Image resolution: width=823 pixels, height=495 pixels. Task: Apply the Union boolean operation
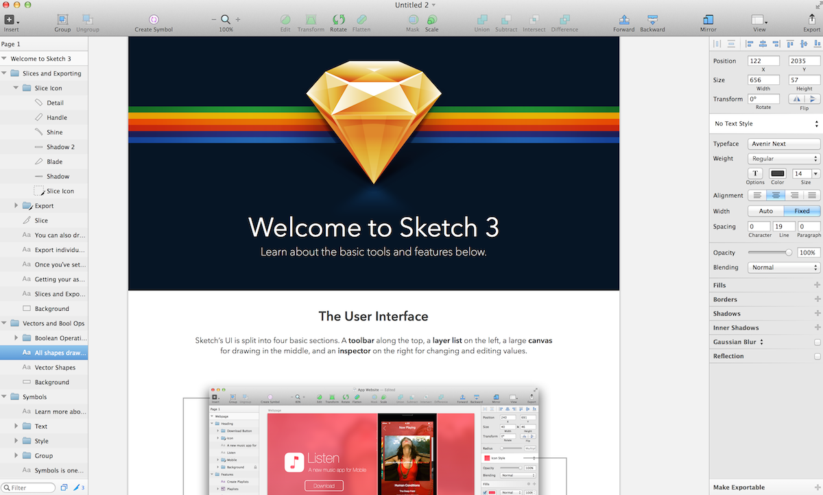tap(482, 20)
